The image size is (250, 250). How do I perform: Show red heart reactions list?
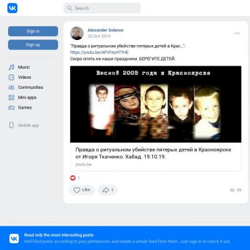coord(72,177)
